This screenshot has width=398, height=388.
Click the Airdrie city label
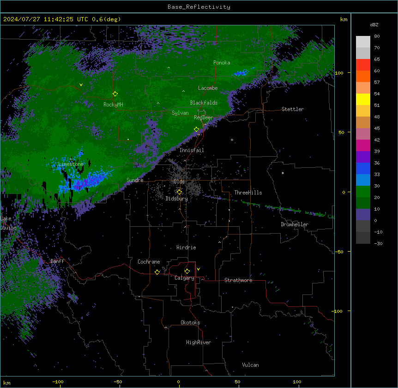click(x=186, y=247)
